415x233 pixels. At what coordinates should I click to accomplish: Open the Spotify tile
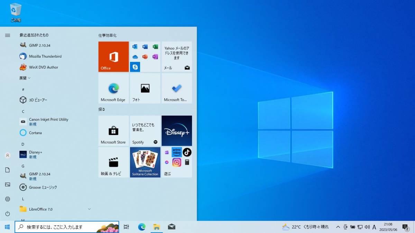pyautogui.click(x=145, y=131)
